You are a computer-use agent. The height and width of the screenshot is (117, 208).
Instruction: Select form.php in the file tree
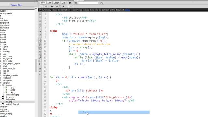pos(10,97)
